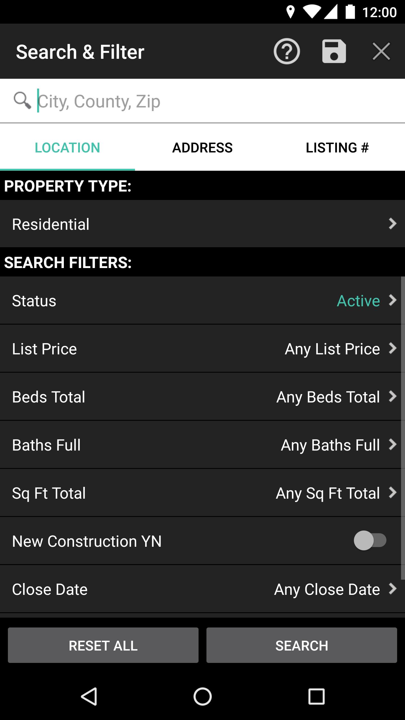Tap the magnifying glass search icon
The image size is (405, 720).
pos(22,100)
